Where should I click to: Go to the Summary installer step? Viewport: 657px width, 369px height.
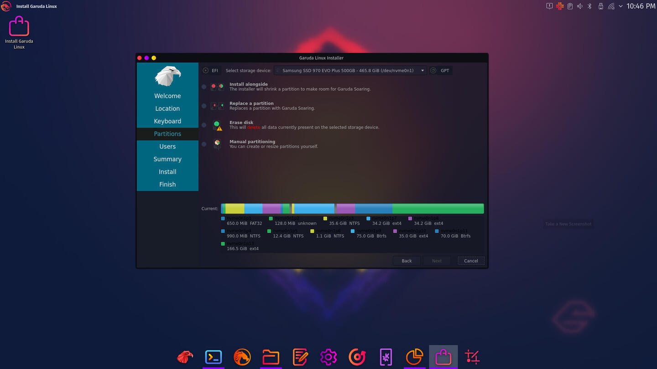167,159
